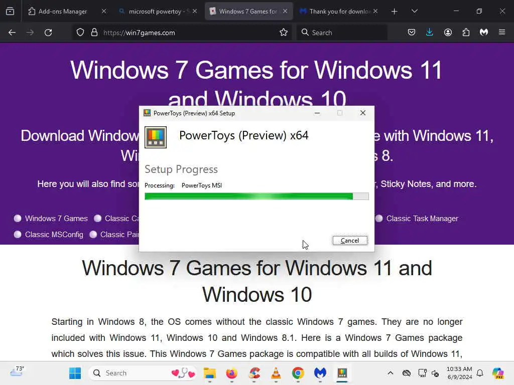Click the taskbar Search box
The image size is (514, 385).
(x=143, y=373)
